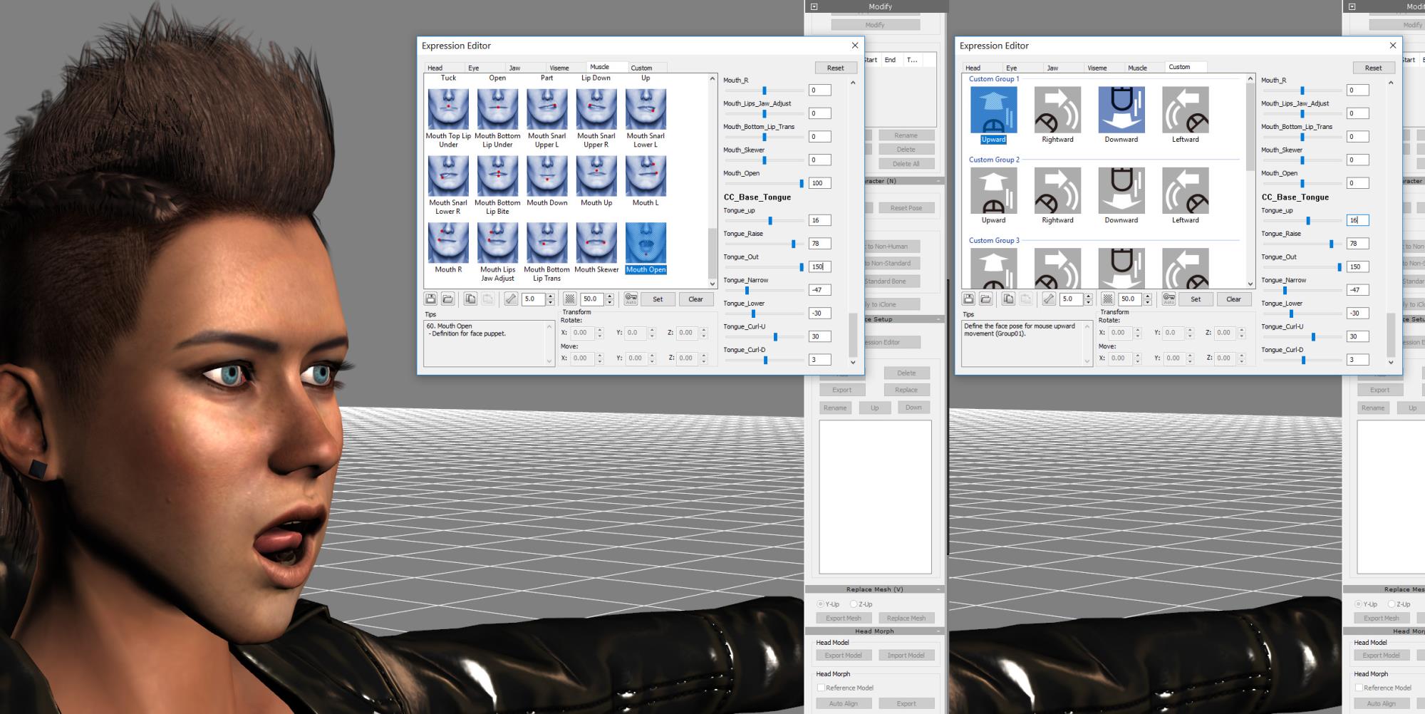Click the 5.0 value stepper in right editor
The height and width of the screenshot is (714, 1425).
(x=1088, y=299)
